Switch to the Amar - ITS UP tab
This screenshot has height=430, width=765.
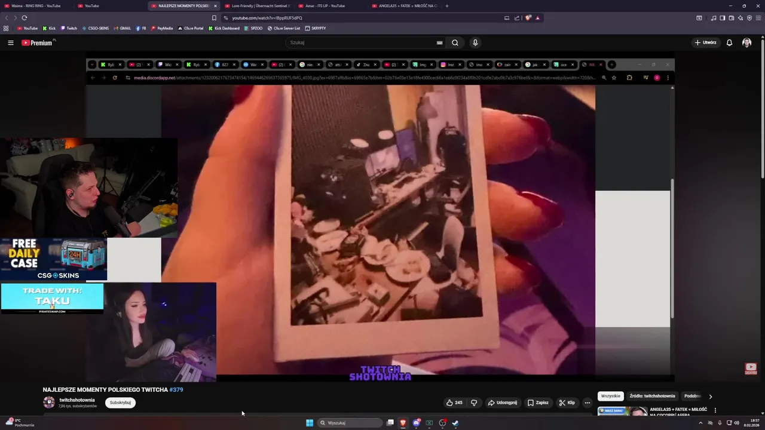326,6
